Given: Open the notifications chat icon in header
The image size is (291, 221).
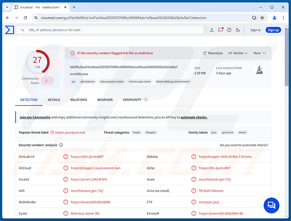Looking at the screenshot, I should (221, 30).
